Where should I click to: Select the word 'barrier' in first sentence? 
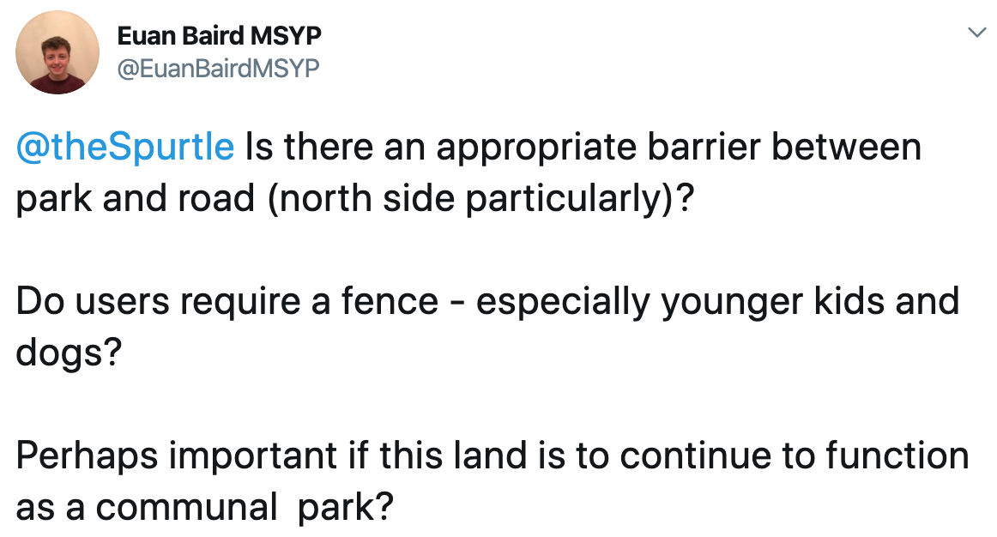click(x=704, y=147)
